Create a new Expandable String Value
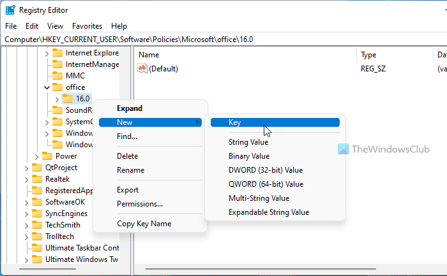Viewport: 447px width, 276px height. [275, 212]
